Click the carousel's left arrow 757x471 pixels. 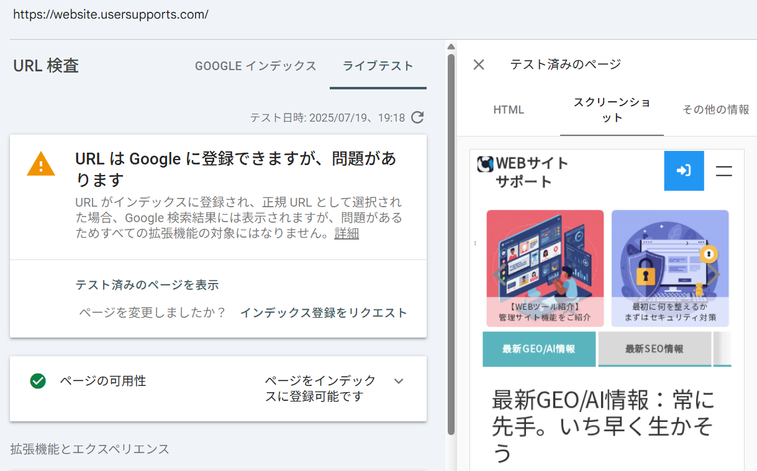498,274
